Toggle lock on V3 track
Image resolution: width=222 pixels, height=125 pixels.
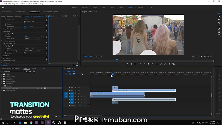[x=69, y=88]
